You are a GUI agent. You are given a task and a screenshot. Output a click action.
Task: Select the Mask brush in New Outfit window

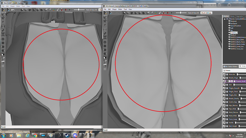26,10
